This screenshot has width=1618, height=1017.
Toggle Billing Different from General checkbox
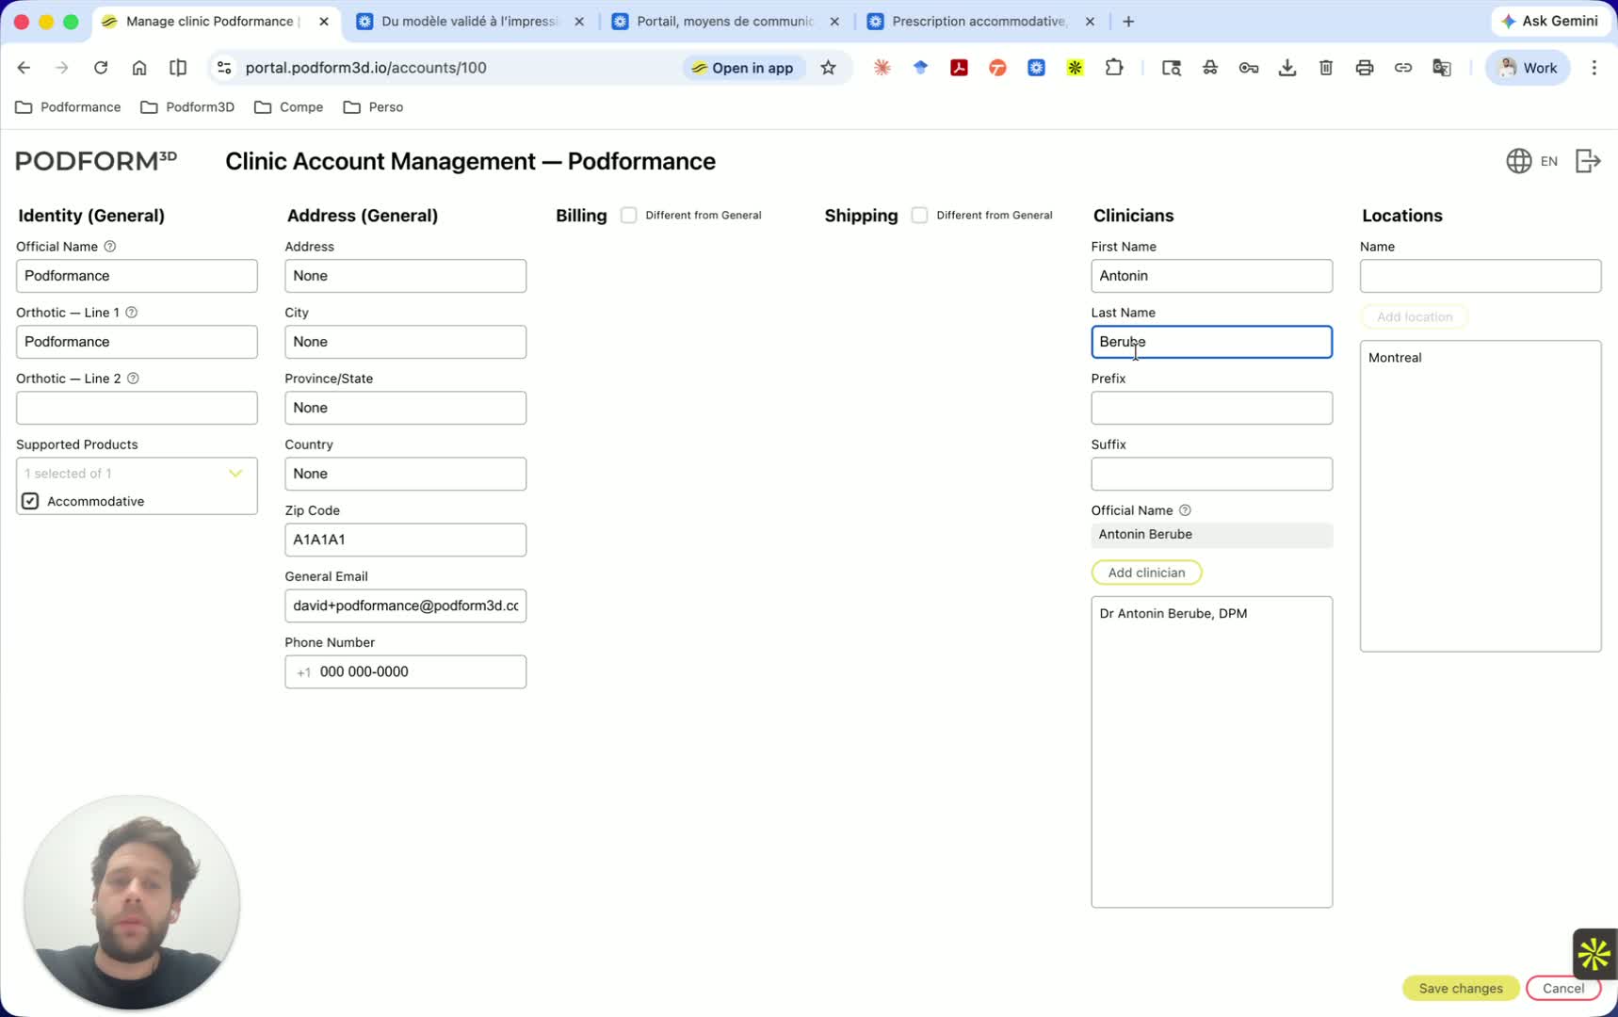[x=629, y=216]
